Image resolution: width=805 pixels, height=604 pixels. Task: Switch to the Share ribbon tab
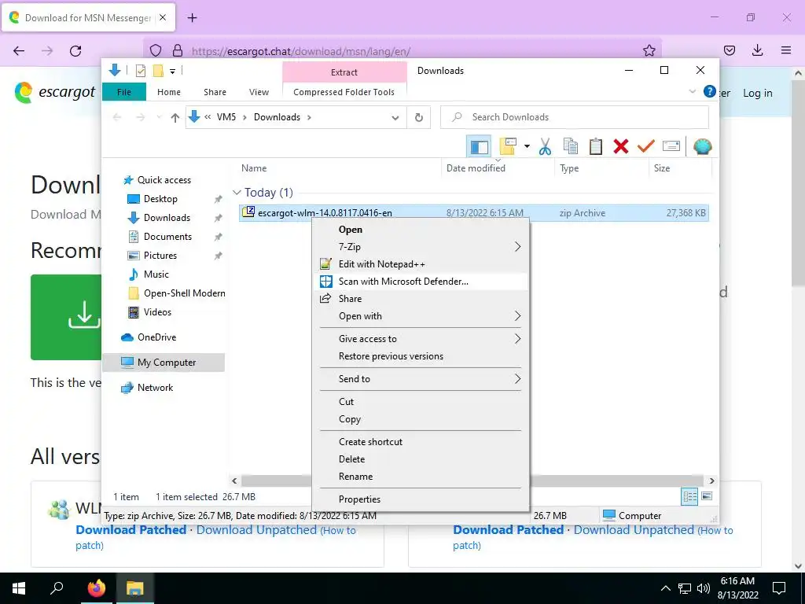[215, 92]
